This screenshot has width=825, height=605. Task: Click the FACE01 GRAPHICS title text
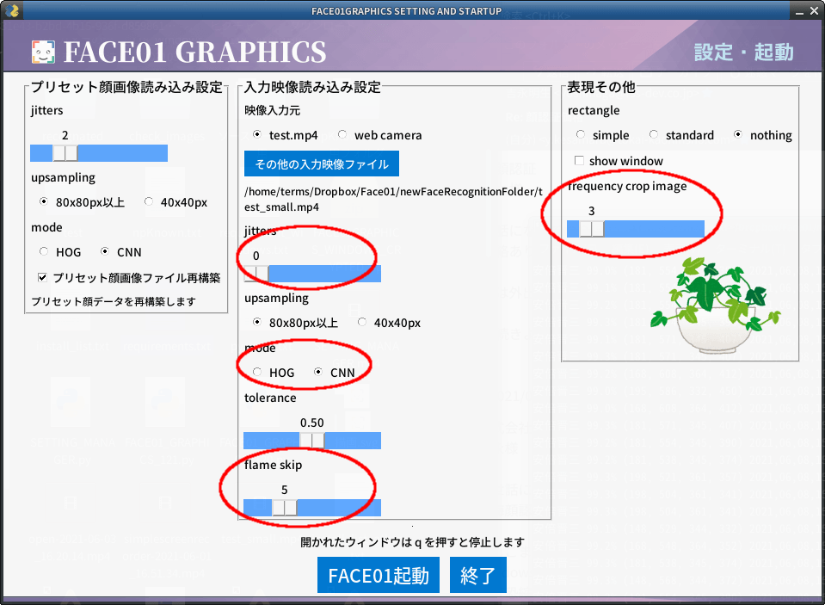194,52
